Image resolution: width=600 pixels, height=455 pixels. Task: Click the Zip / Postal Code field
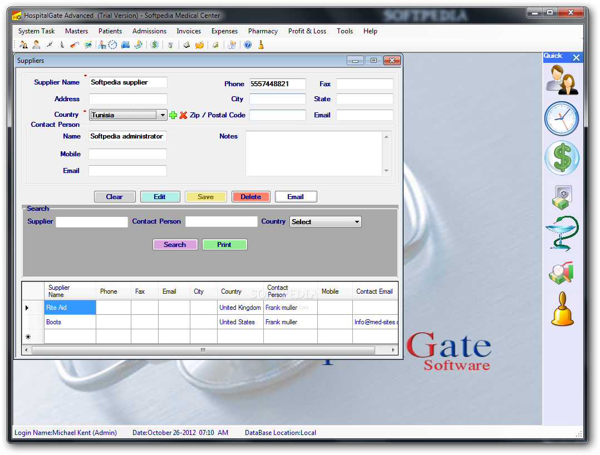(x=277, y=115)
